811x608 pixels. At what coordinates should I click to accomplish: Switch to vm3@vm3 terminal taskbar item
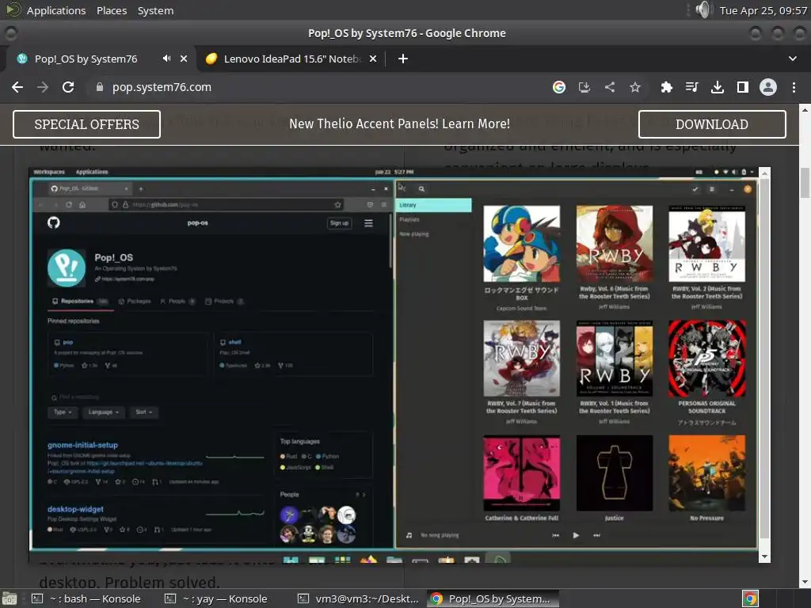359,598
